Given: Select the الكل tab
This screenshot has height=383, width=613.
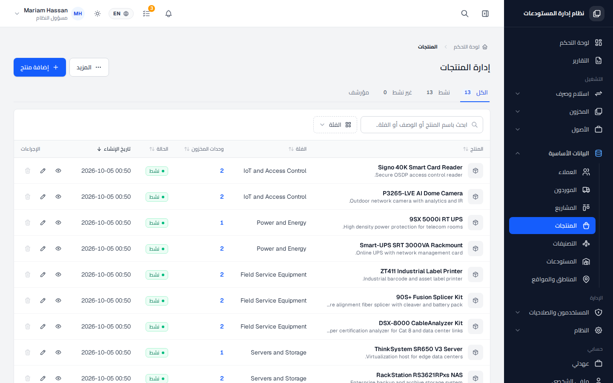Looking at the screenshot, I should tap(475, 92).
